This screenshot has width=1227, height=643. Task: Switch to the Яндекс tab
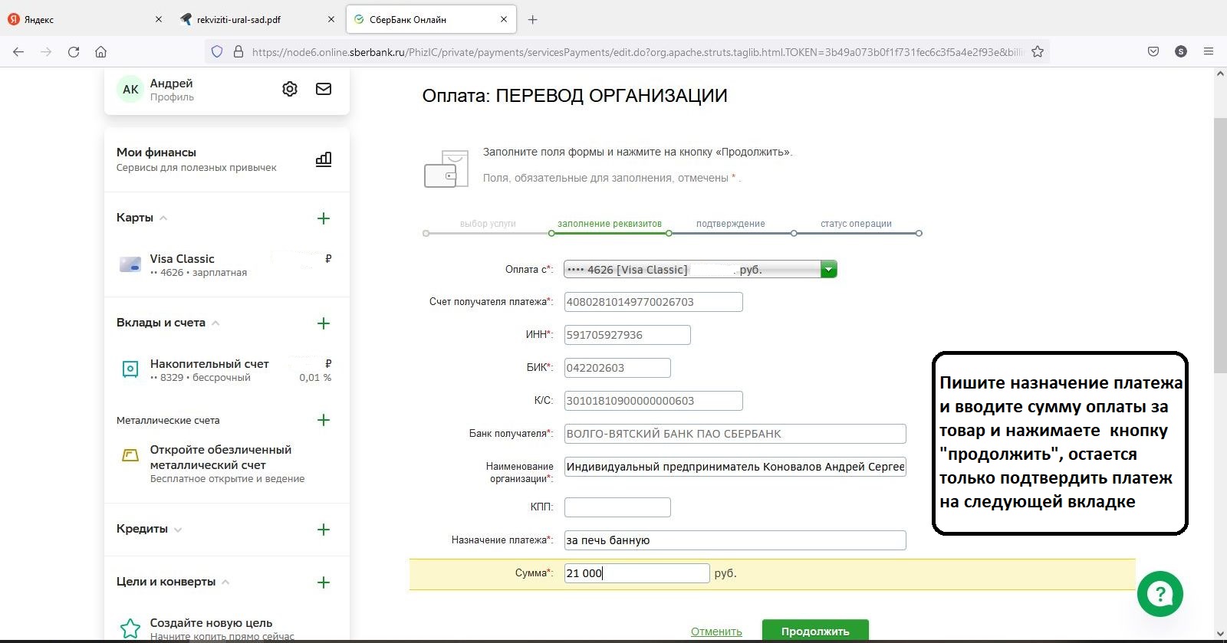click(x=86, y=20)
